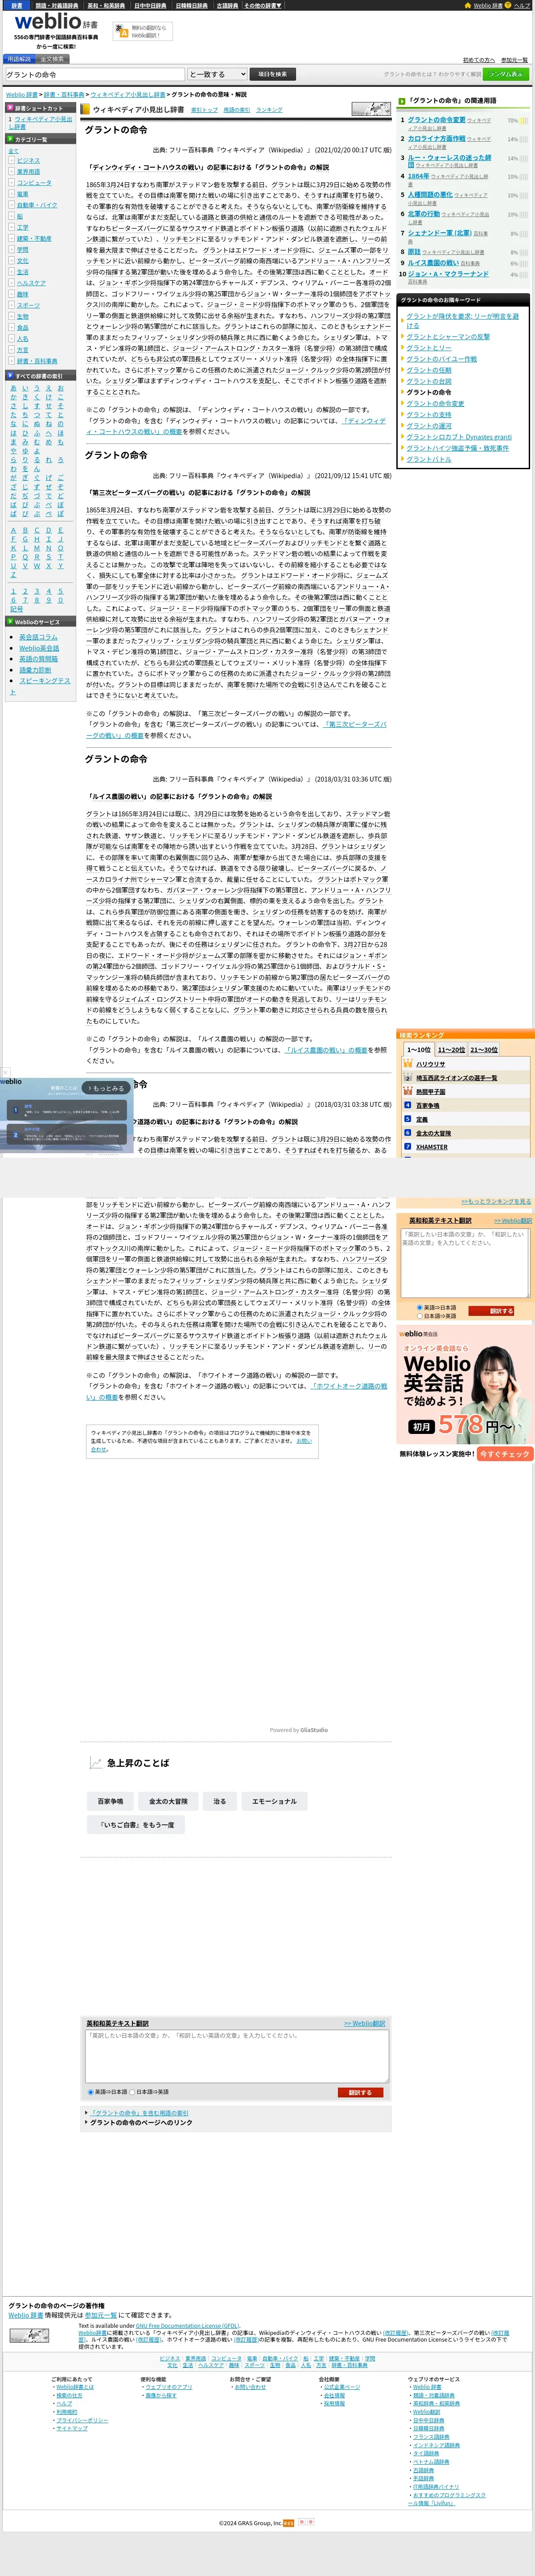
Task: Select 日本語⇒英語 radio in the sidebar translator
Action: pyautogui.click(x=420, y=1315)
